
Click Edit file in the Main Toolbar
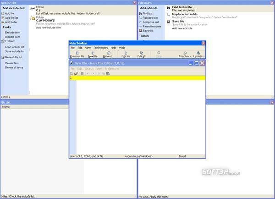pos(126,55)
